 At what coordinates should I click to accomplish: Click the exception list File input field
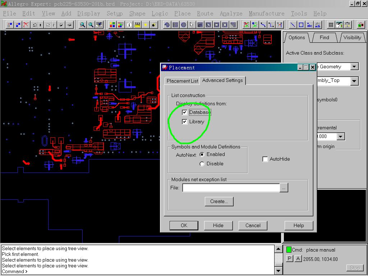click(231, 188)
